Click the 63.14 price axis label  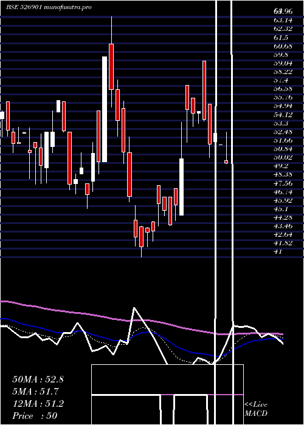pyautogui.click(x=283, y=20)
